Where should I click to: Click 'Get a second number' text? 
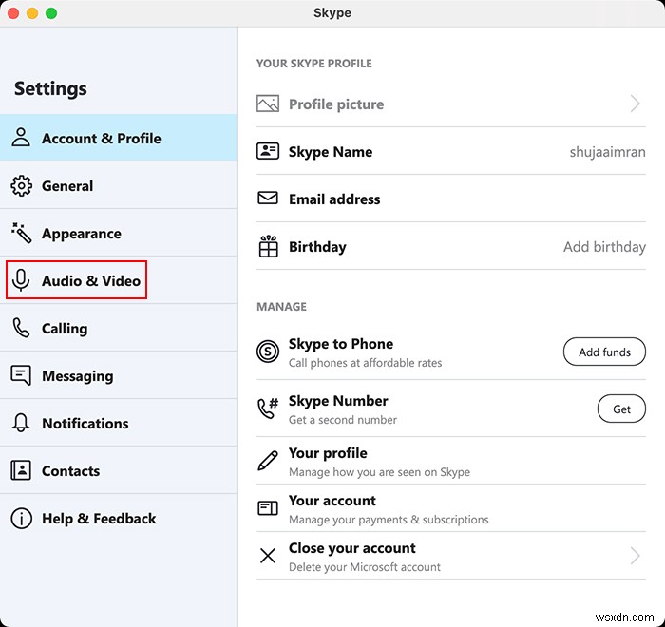[343, 420]
